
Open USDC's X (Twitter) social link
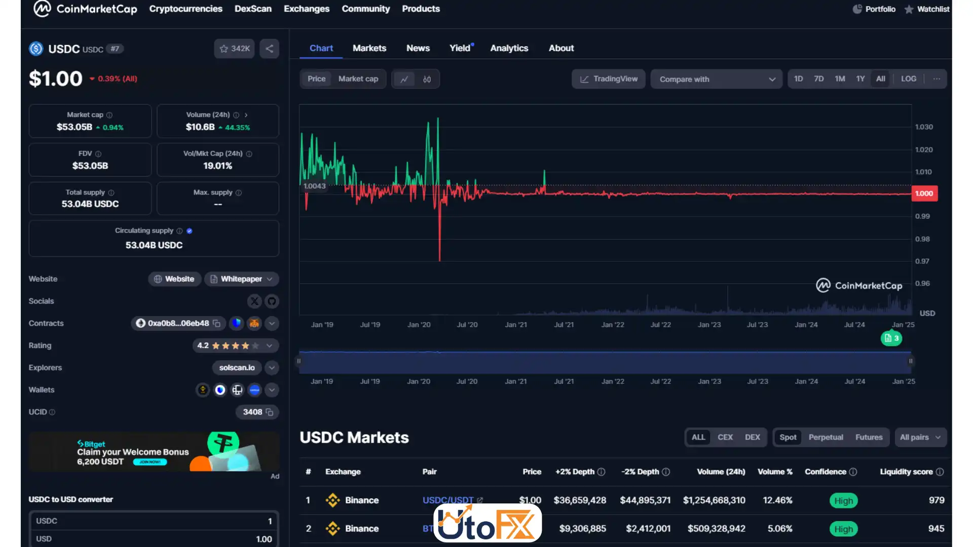point(254,301)
